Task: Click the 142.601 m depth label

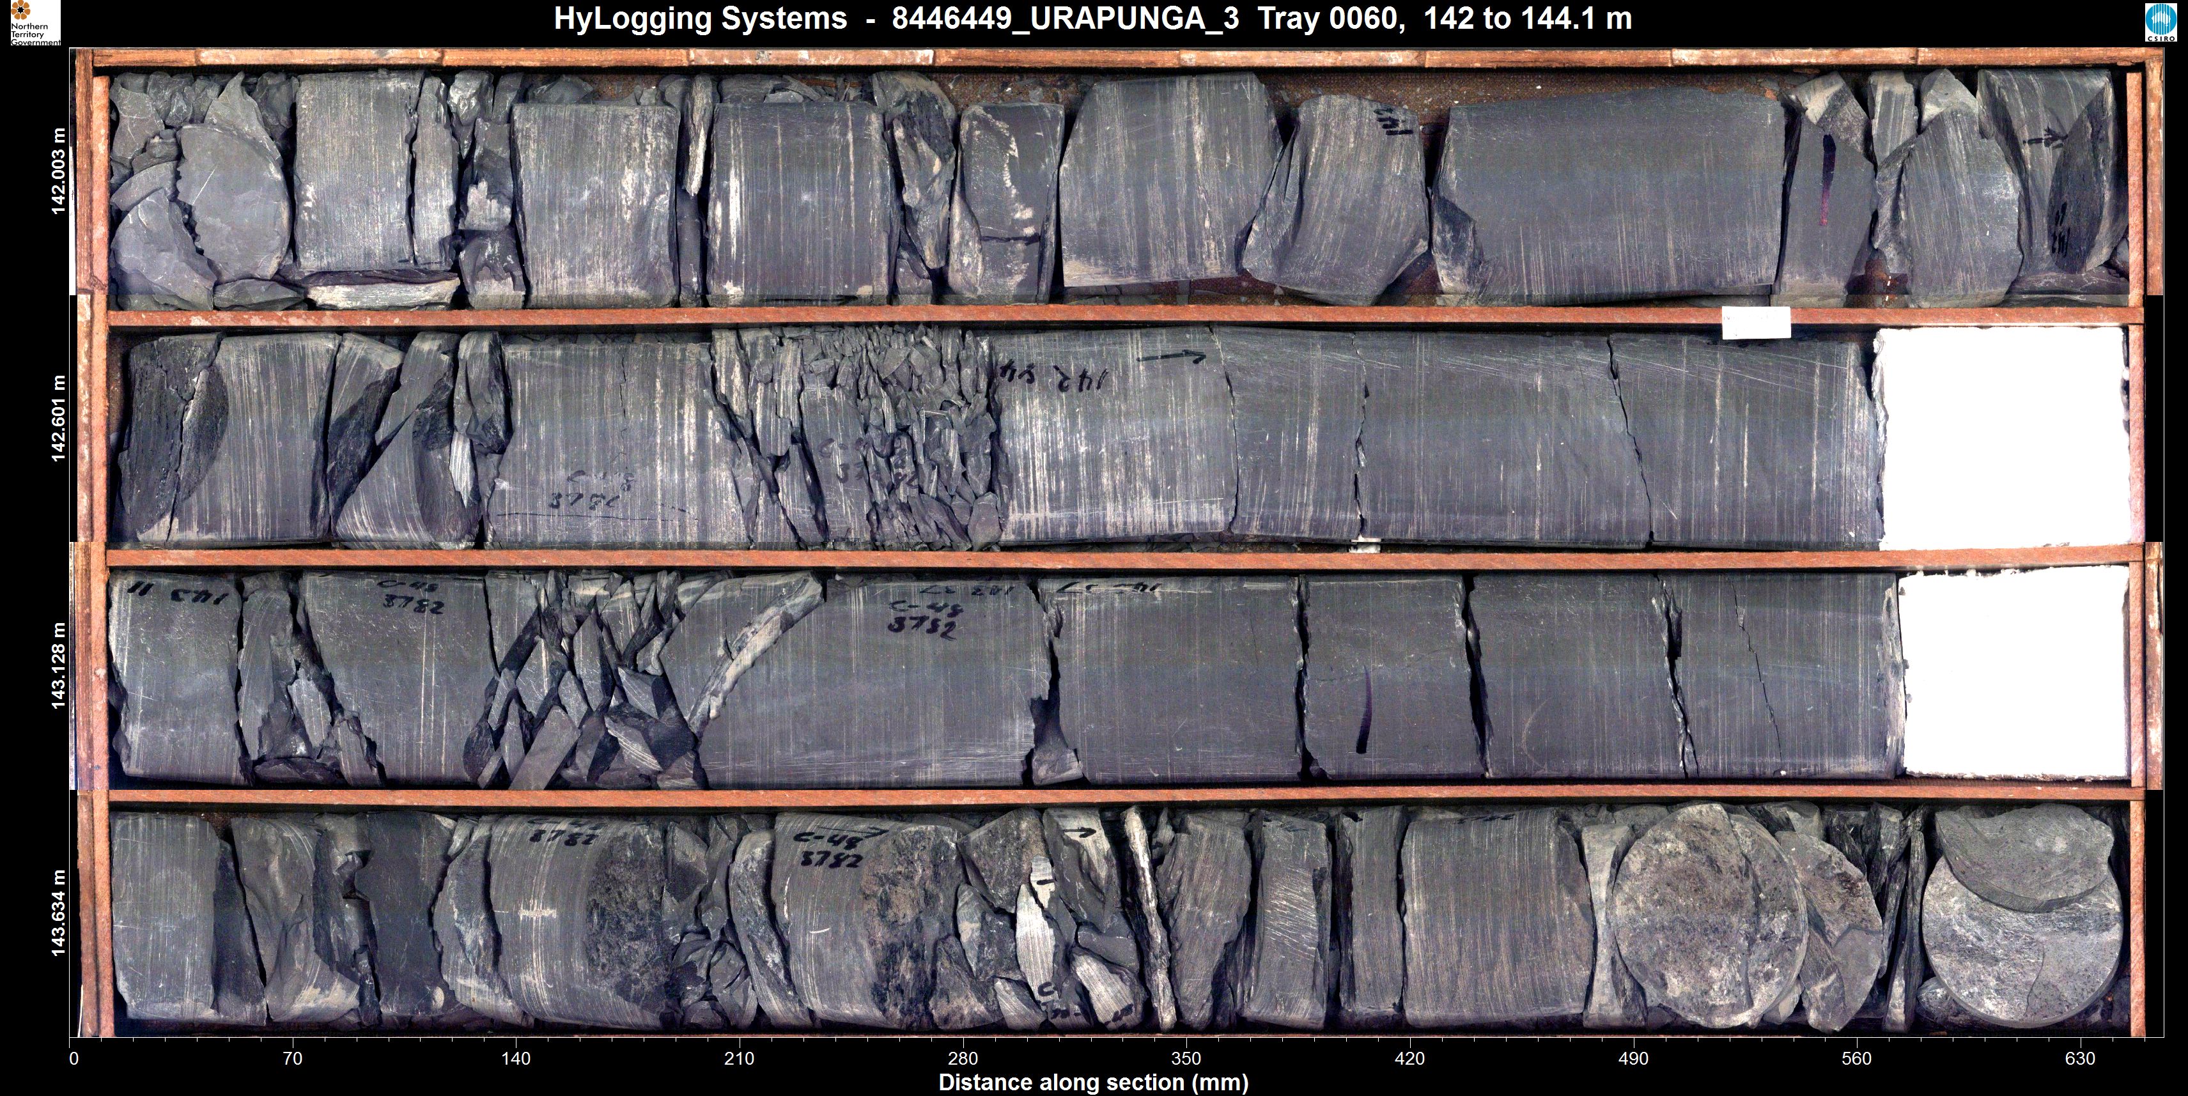Action: pos(59,419)
